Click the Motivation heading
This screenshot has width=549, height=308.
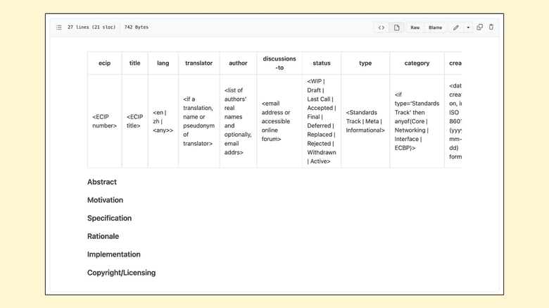click(x=105, y=200)
